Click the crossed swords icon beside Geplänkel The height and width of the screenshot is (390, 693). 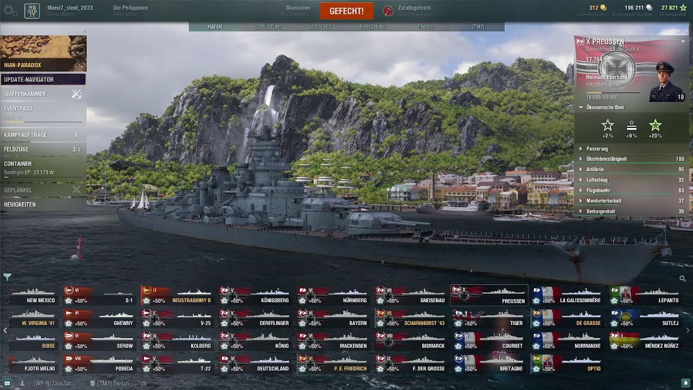[76, 190]
